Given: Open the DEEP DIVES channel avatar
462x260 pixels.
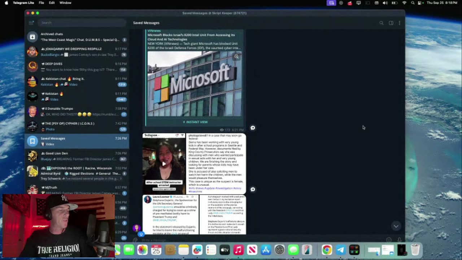Looking at the screenshot, I should click(x=32, y=66).
